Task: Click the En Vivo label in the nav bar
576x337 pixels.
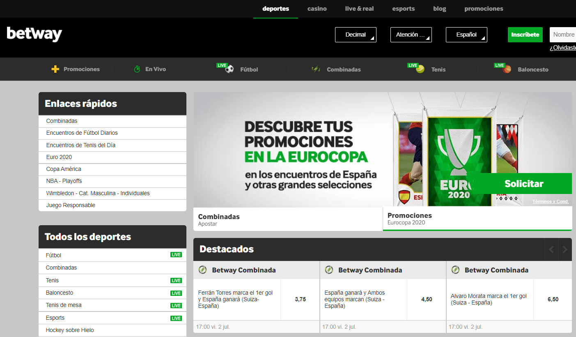Action: (156, 69)
